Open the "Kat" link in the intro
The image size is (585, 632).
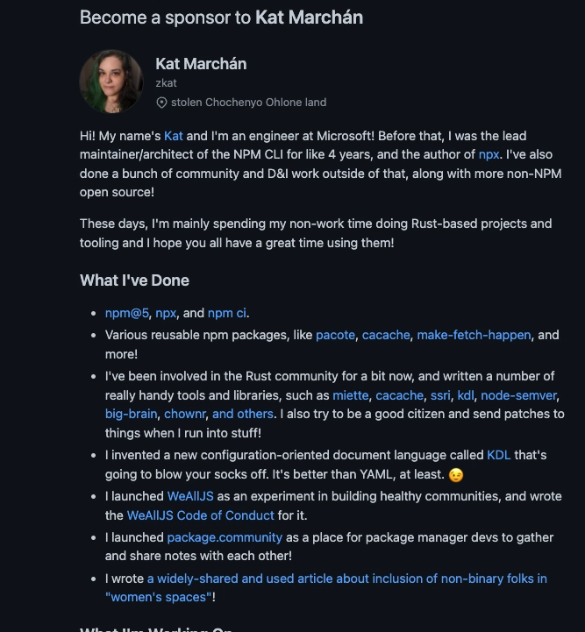tap(174, 136)
